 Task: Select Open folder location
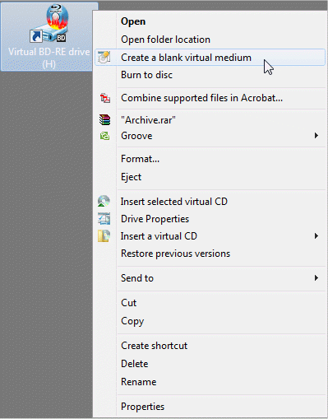coord(165,40)
